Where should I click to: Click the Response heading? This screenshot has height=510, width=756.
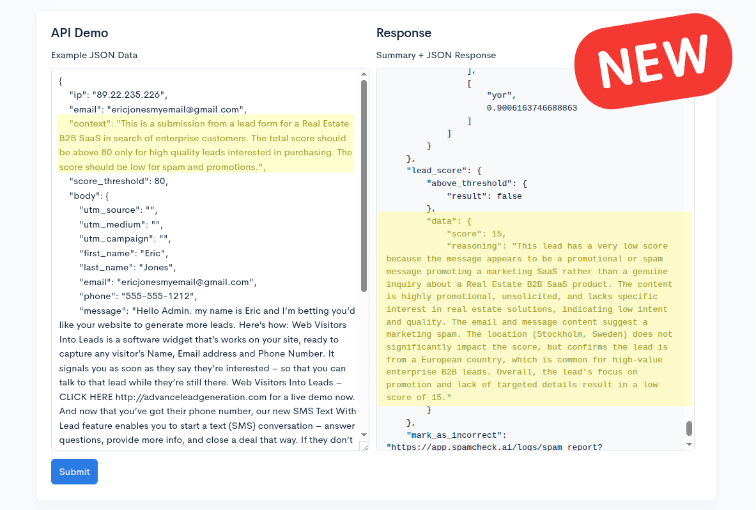(x=403, y=33)
